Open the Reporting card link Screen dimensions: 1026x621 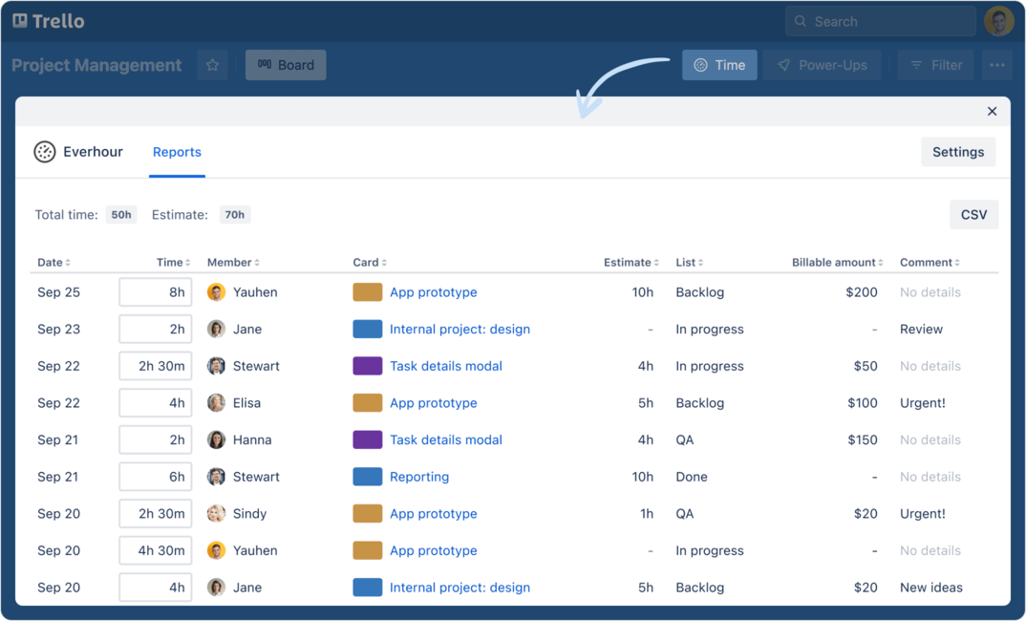tap(419, 477)
